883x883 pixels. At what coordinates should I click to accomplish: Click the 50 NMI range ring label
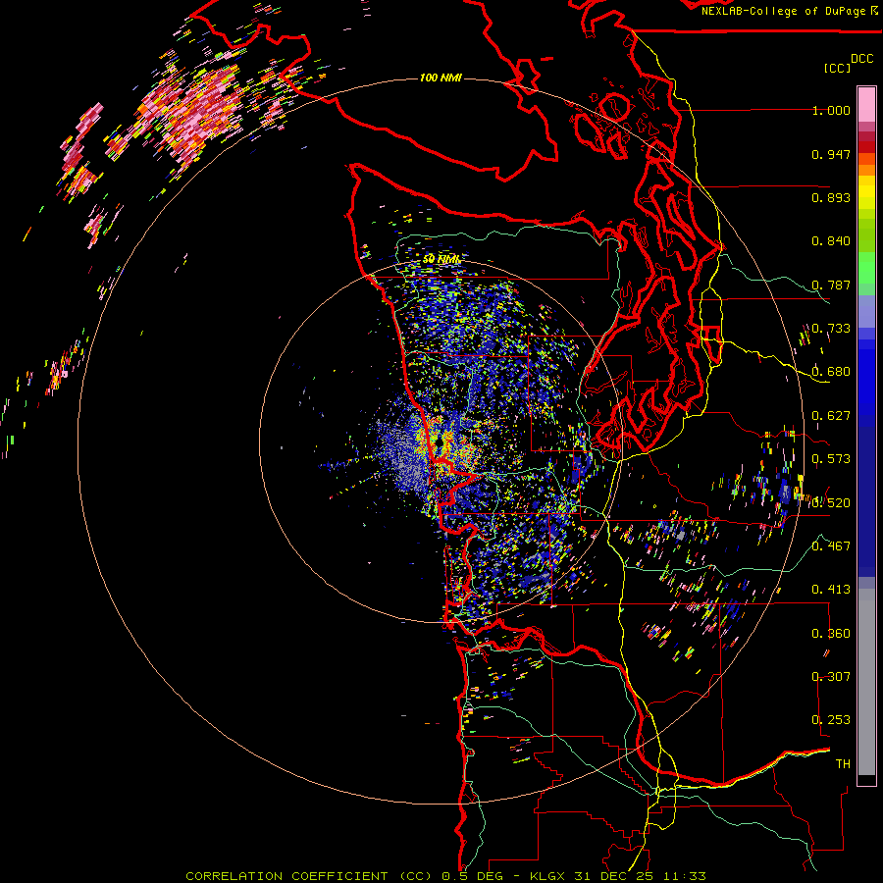pyautogui.click(x=441, y=259)
